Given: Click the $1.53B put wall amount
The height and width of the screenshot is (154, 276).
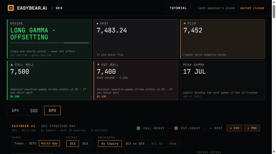Looking at the screenshot, I should (x=101, y=97).
